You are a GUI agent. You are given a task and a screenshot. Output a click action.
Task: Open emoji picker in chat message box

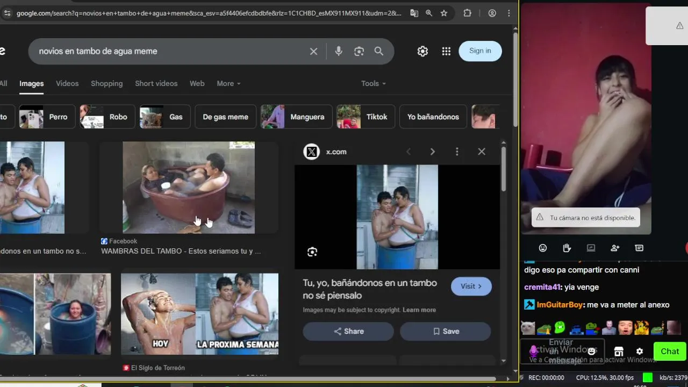(x=591, y=351)
